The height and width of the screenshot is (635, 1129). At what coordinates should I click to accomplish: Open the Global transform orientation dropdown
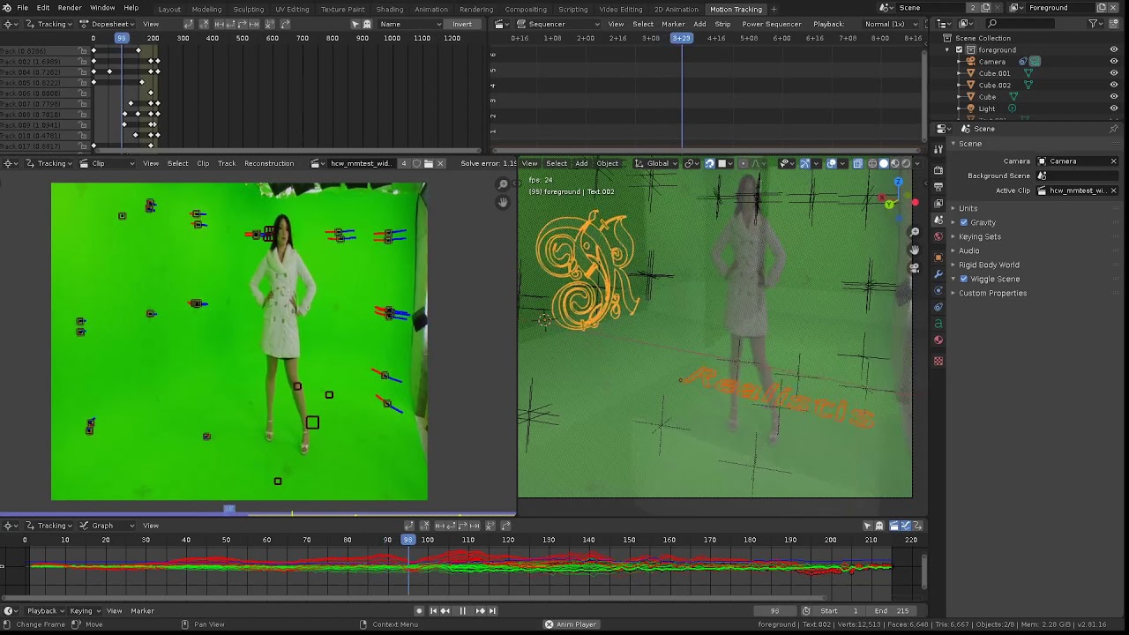657,163
